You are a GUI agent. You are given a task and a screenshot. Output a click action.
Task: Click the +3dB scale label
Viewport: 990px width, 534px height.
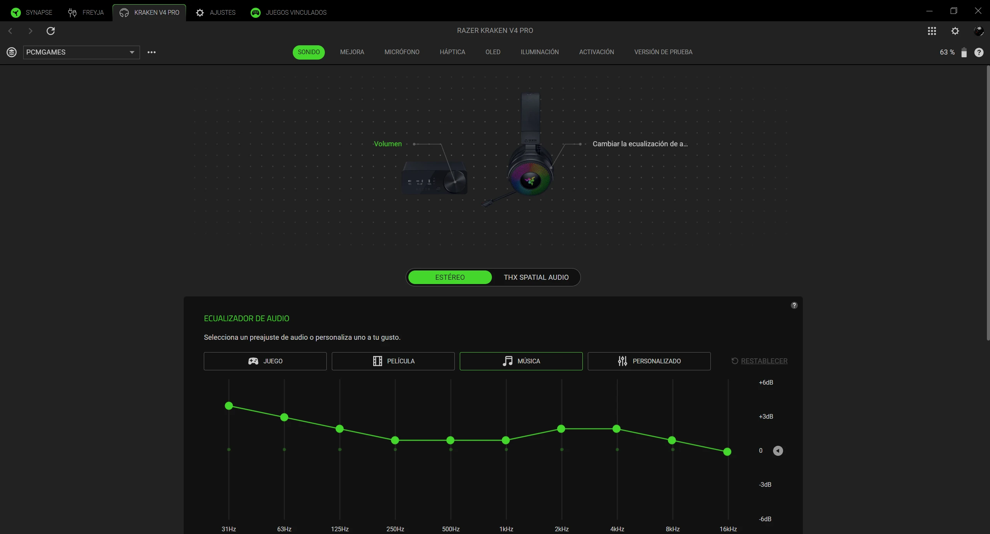(766, 417)
